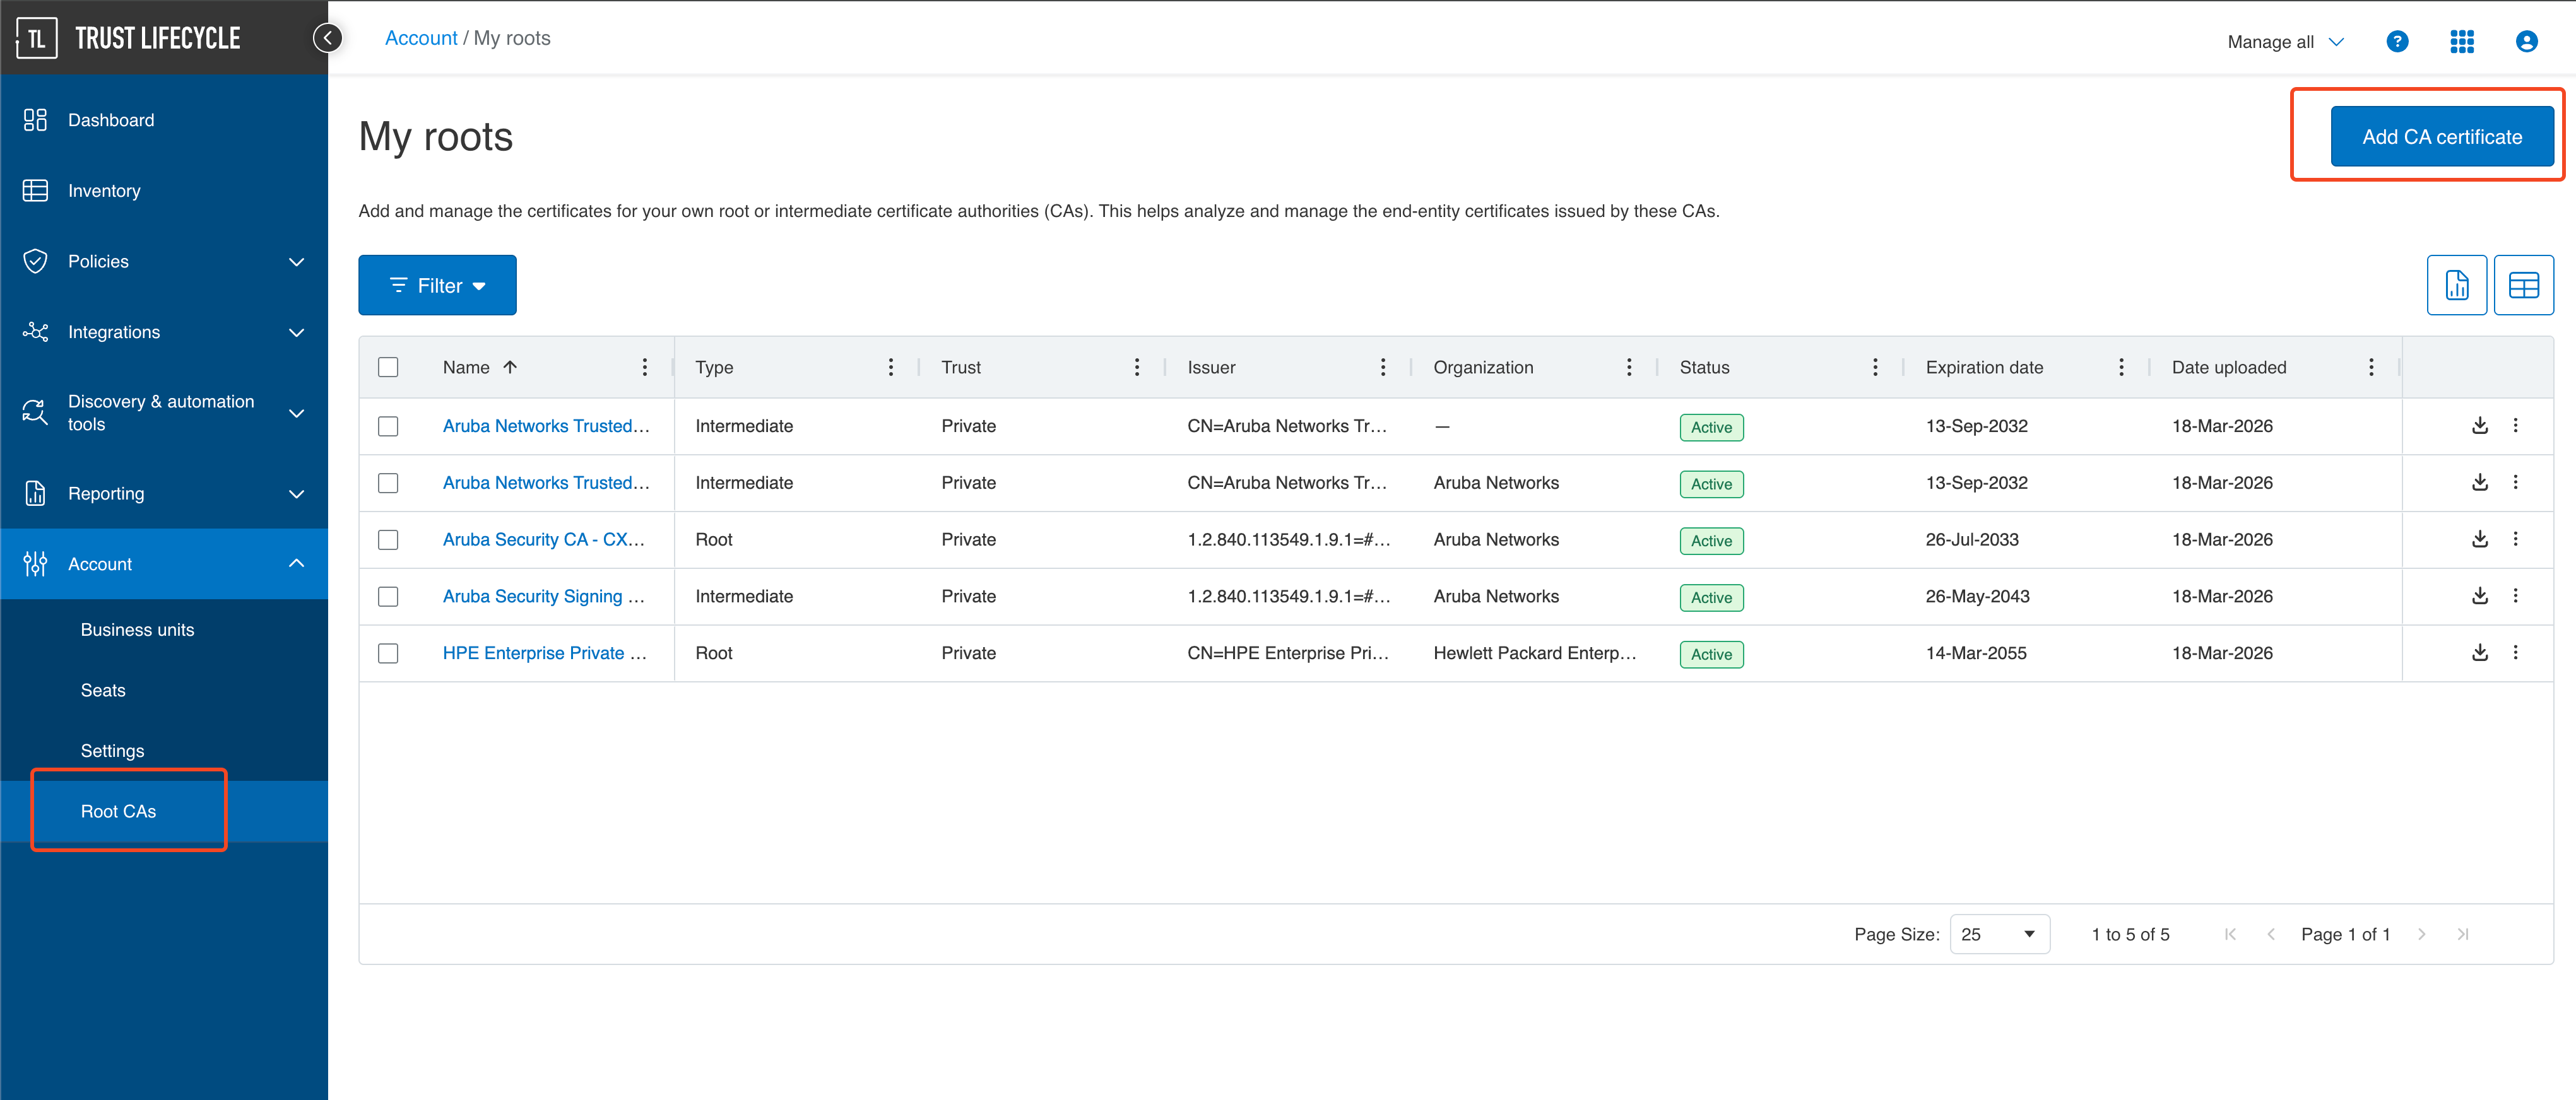The width and height of the screenshot is (2576, 1100).
Task: Click the Trust Lifecycle logo
Action: [129, 38]
